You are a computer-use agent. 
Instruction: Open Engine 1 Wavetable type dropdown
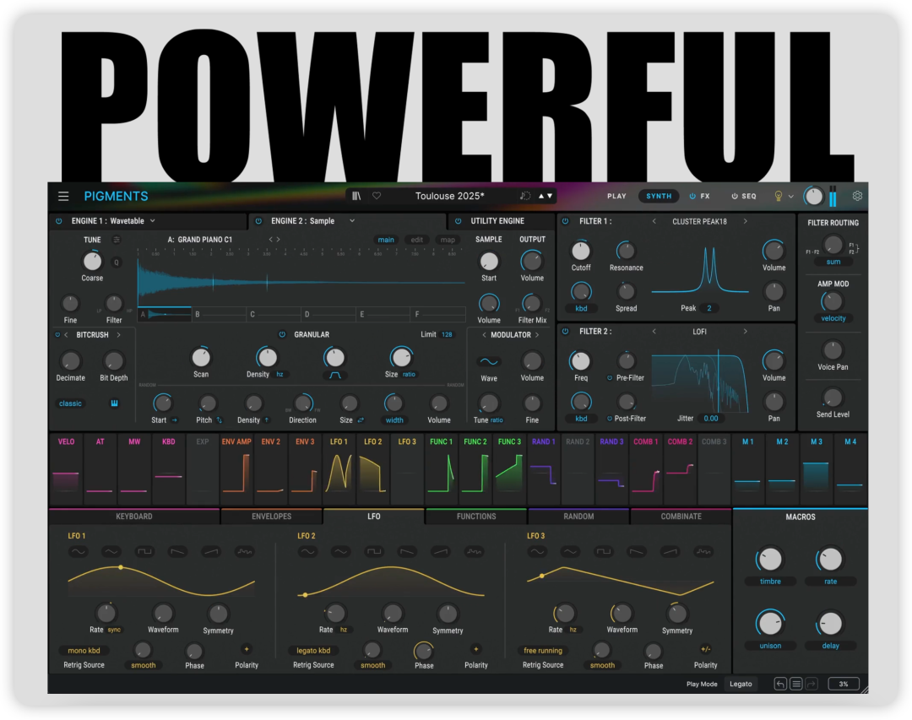coord(153,221)
